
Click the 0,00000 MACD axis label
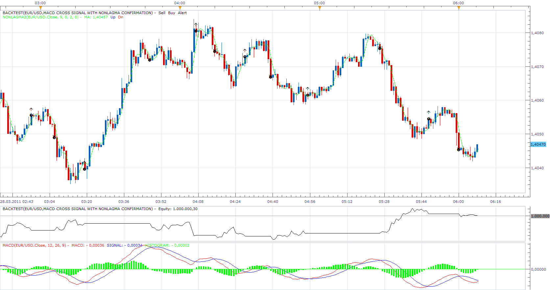[538, 269]
